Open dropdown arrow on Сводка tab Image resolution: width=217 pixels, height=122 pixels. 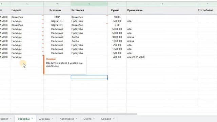114,119
